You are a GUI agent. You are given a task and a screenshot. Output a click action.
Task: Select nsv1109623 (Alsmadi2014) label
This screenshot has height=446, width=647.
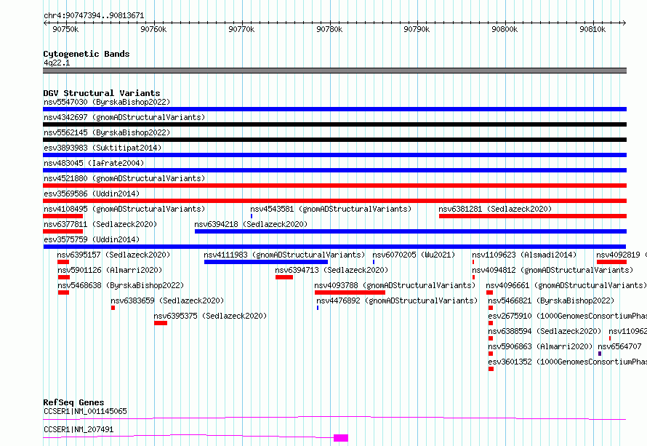pos(524,255)
